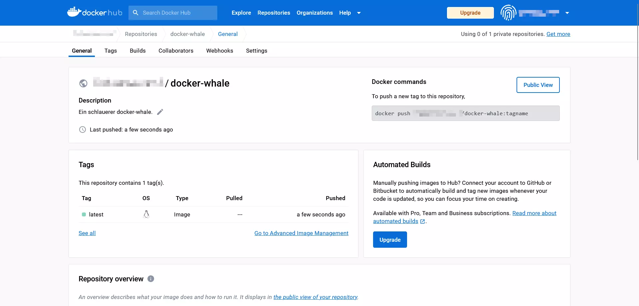Click the Public View button
Image resolution: width=639 pixels, height=306 pixels.
click(x=538, y=85)
